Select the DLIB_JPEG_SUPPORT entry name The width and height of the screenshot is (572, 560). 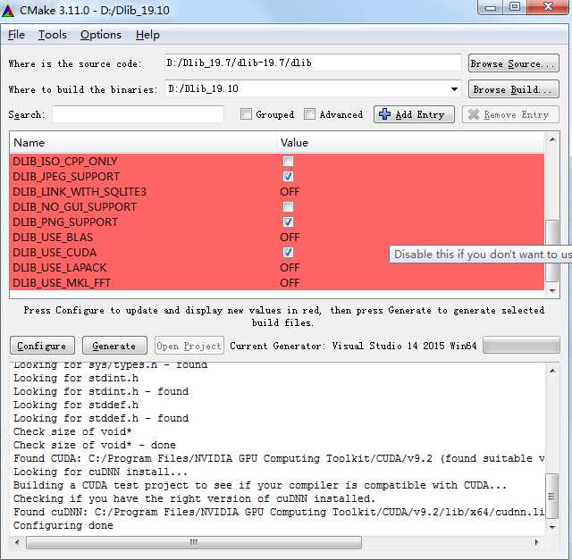coord(66,177)
